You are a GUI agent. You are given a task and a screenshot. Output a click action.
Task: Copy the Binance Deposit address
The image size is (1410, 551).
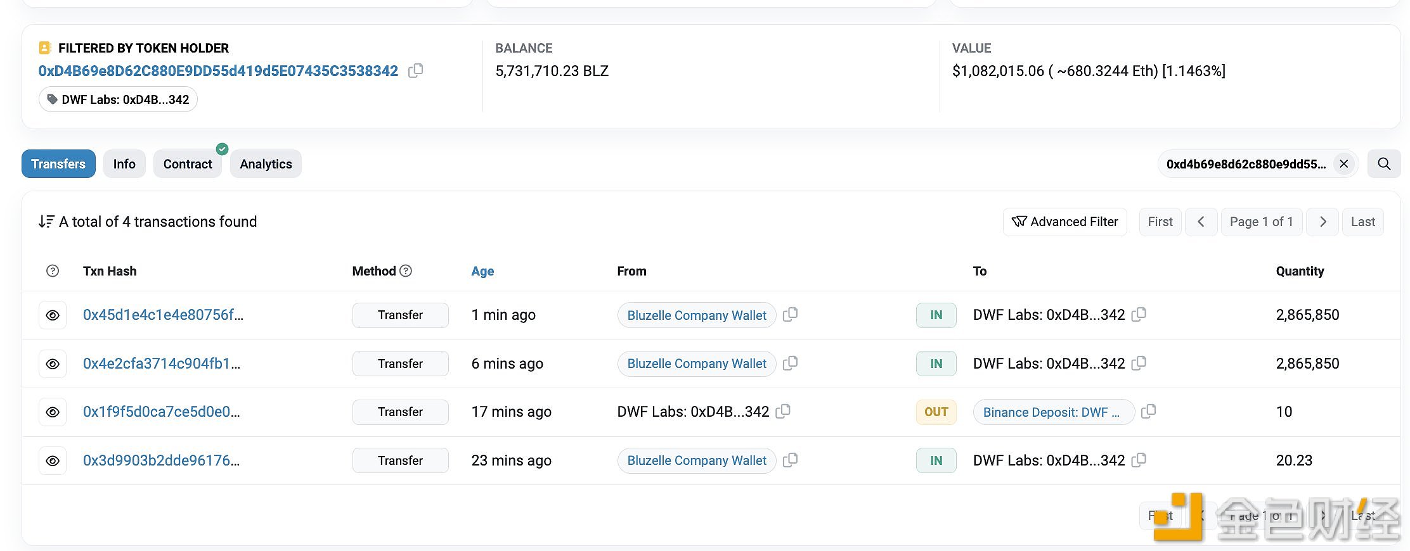1148,412
